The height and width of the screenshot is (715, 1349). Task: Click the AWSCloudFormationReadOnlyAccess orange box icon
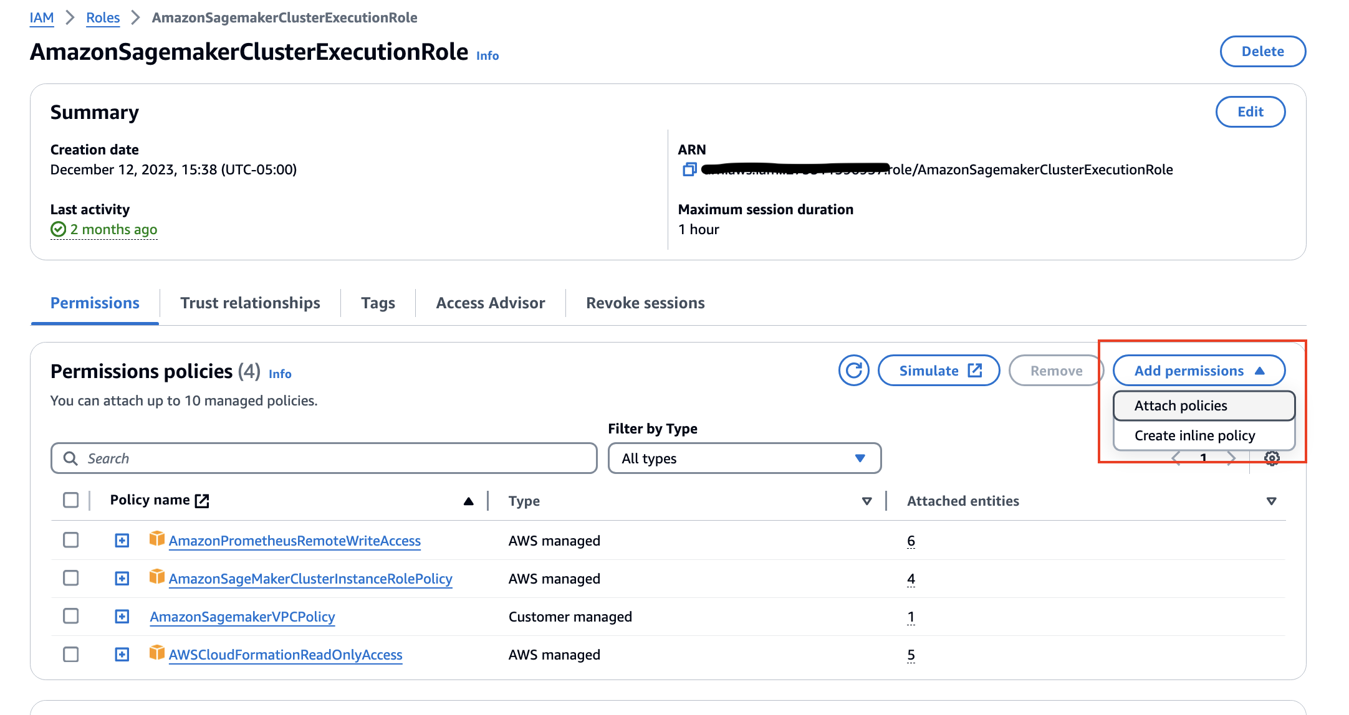[157, 653]
